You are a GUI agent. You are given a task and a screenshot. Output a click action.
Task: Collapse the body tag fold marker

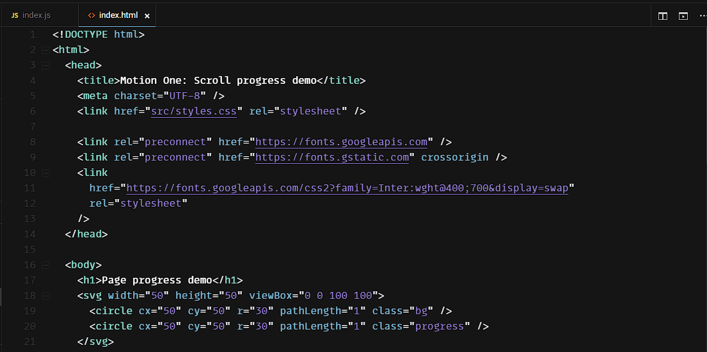point(45,265)
